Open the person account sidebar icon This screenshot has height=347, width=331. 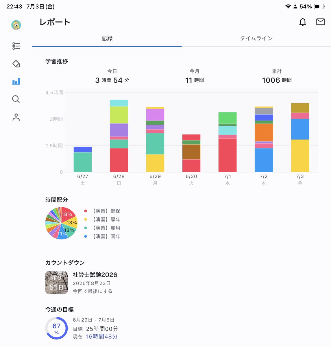[x=16, y=117]
